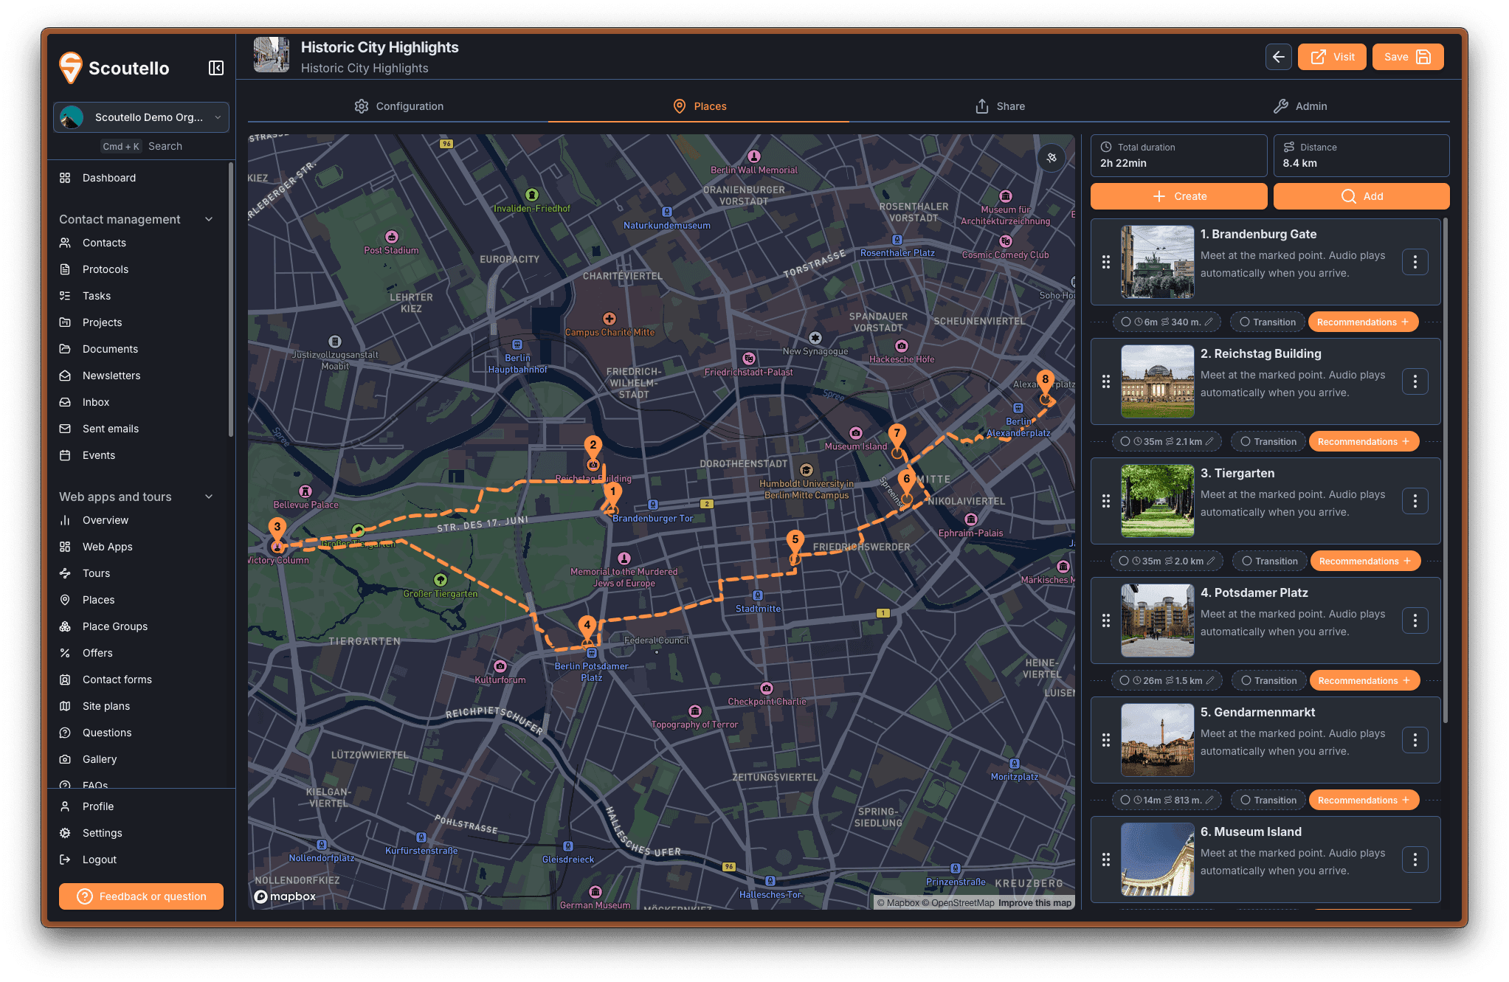Toggle Transition after Tiergarten
The image size is (1509, 982).
[x=1269, y=561]
